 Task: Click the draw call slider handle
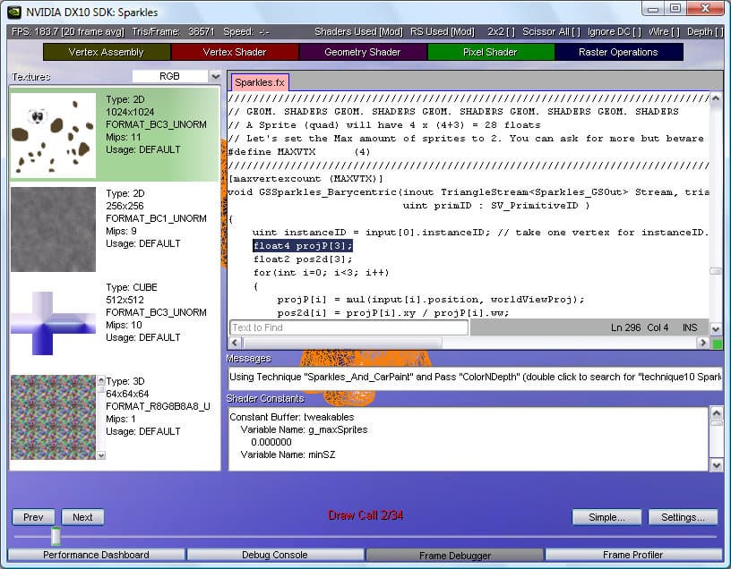pos(56,537)
